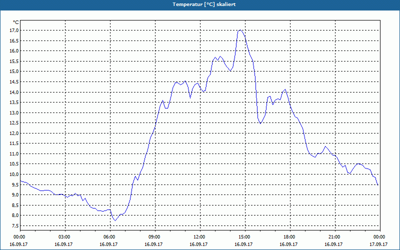The image size is (400, 250).
Task: Click the 16.09.17 date under 06:00
Action: 108,244
